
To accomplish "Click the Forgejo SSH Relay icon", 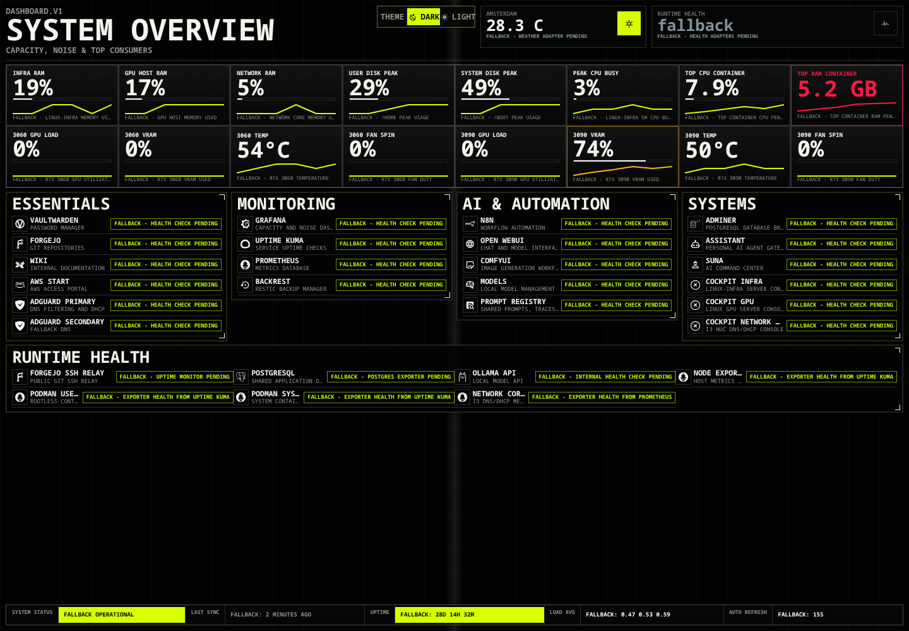I will 20,377.
